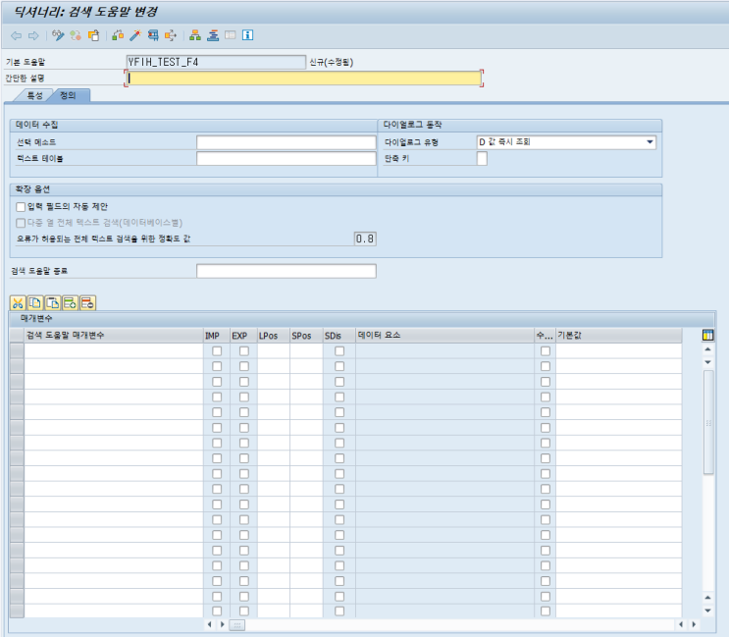
Task: Click the greyed-out split-window toolbar icon
Action: (231, 35)
